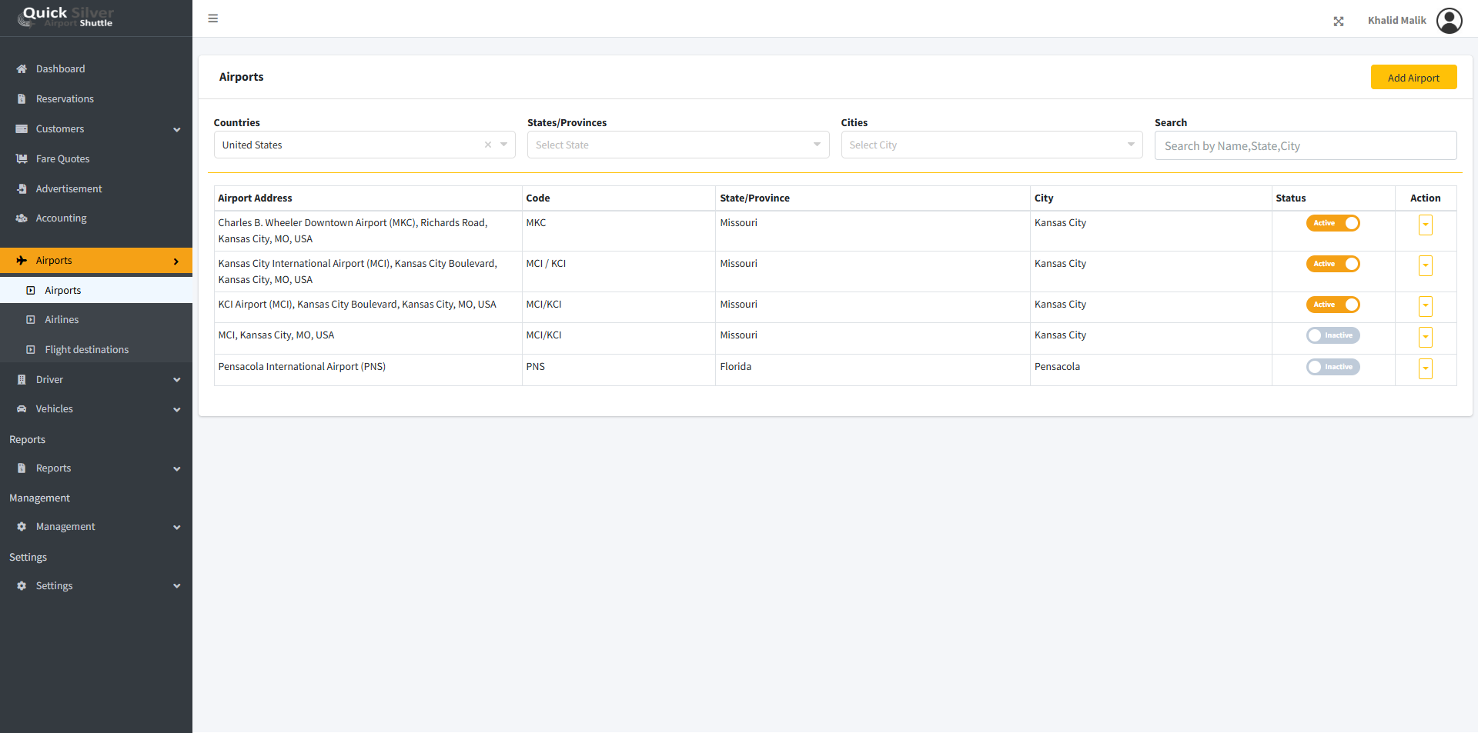This screenshot has height=733, width=1478.
Task: Open the States/Provinces dropdown
Action: [x=677, y=145]
